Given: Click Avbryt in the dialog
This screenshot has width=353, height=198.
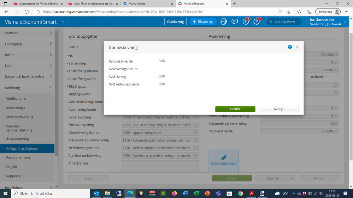Looking at the screenshot, I should click(x=278, y=109).
